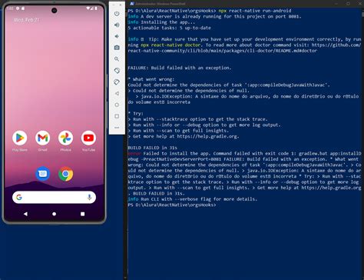Click 'Run with --scan to get full insights' line
364x280 pixels.
pyautogui.click(x=178, y=131)
